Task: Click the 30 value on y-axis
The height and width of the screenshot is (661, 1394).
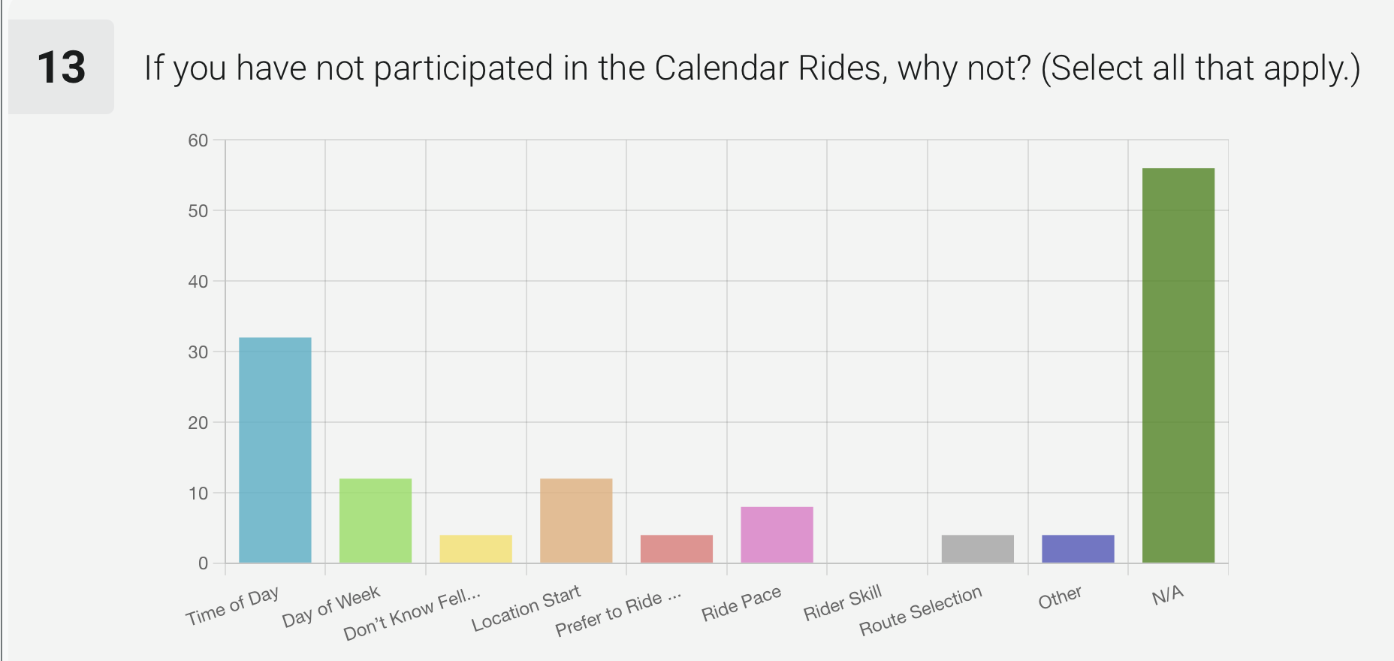Action: coord(198,352)
